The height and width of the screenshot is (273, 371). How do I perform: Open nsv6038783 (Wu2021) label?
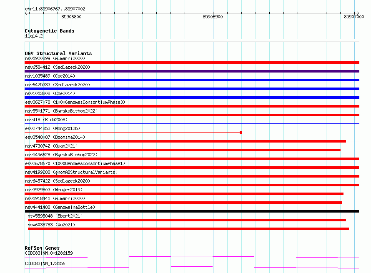(51, 225)
